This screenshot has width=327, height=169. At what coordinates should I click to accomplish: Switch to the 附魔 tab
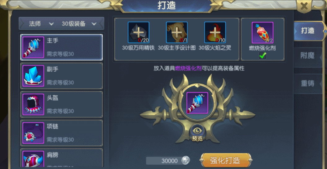coord(307,56)
